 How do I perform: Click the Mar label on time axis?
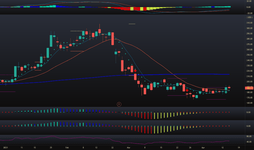[129, 148]
